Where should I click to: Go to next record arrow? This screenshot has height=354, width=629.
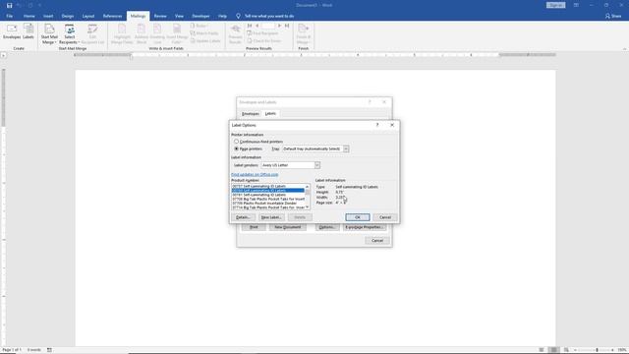(279, 26)
